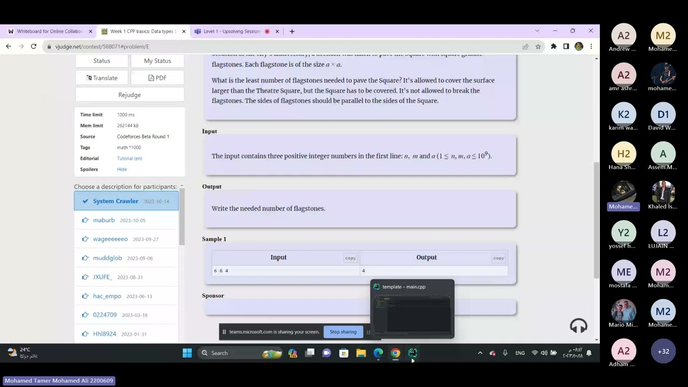The image size is (688, 387).
Task: Open the system clock and date
Action: [x=572, y=353]
